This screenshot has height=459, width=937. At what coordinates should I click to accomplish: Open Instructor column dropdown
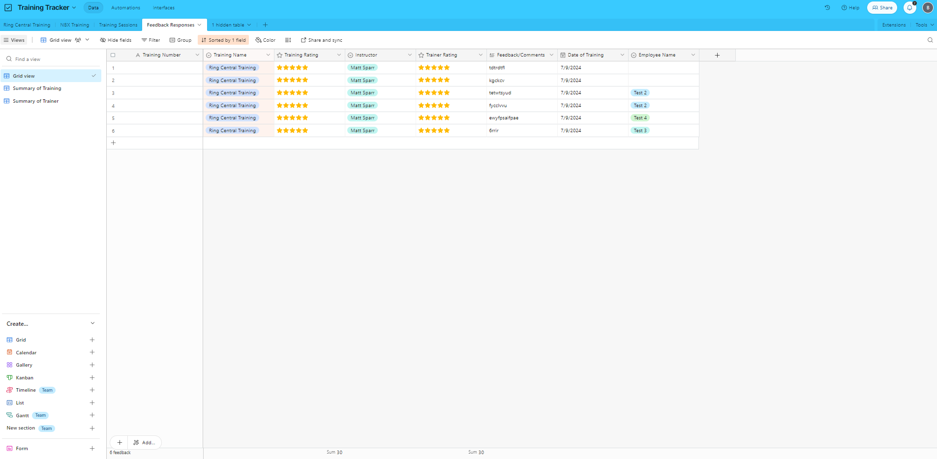tap(410, 55)
